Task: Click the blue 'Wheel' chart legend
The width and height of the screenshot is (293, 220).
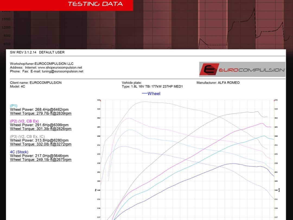Action: (x=151, y=93)
